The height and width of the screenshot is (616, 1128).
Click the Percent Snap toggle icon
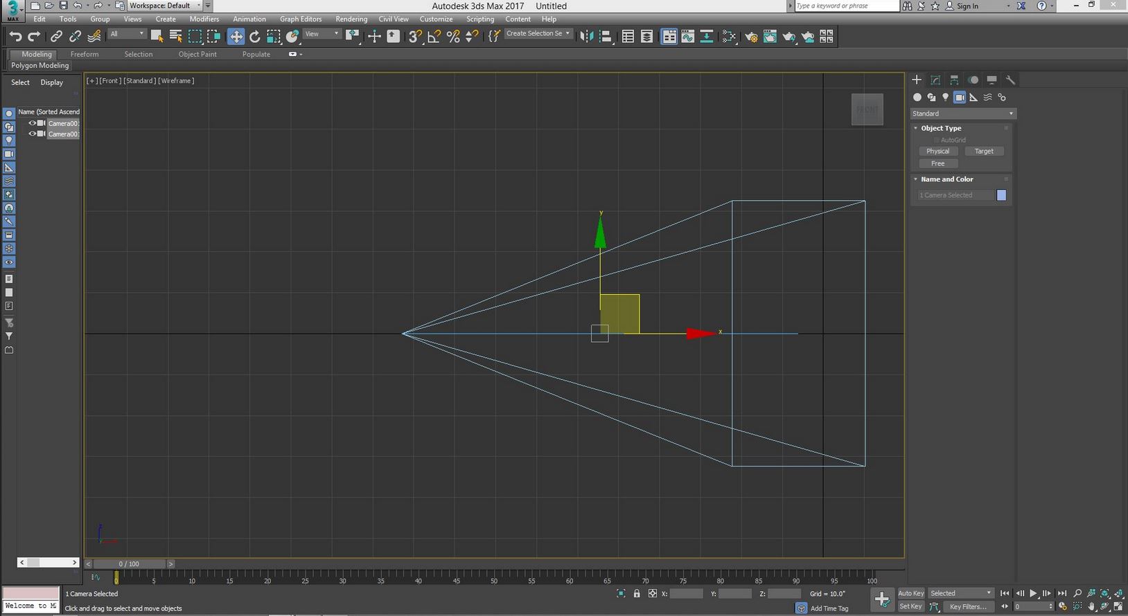pos(453,37)
